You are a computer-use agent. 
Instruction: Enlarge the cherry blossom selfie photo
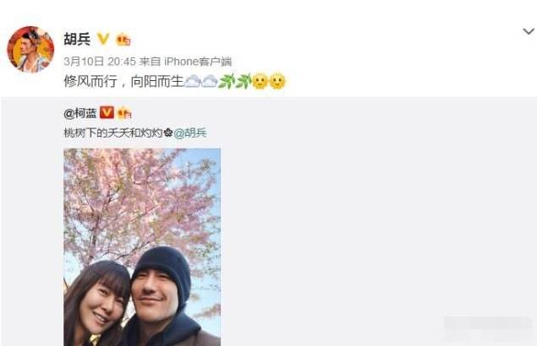tap(142, 247)
